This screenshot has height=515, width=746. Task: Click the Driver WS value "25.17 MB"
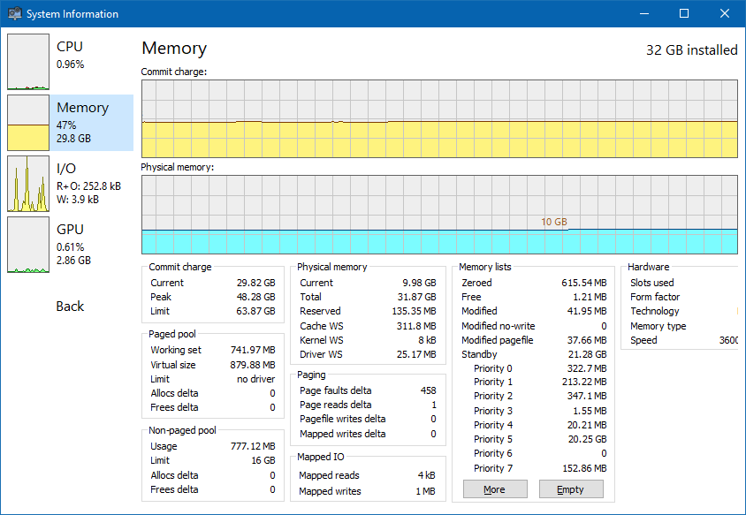coord(416,355)
